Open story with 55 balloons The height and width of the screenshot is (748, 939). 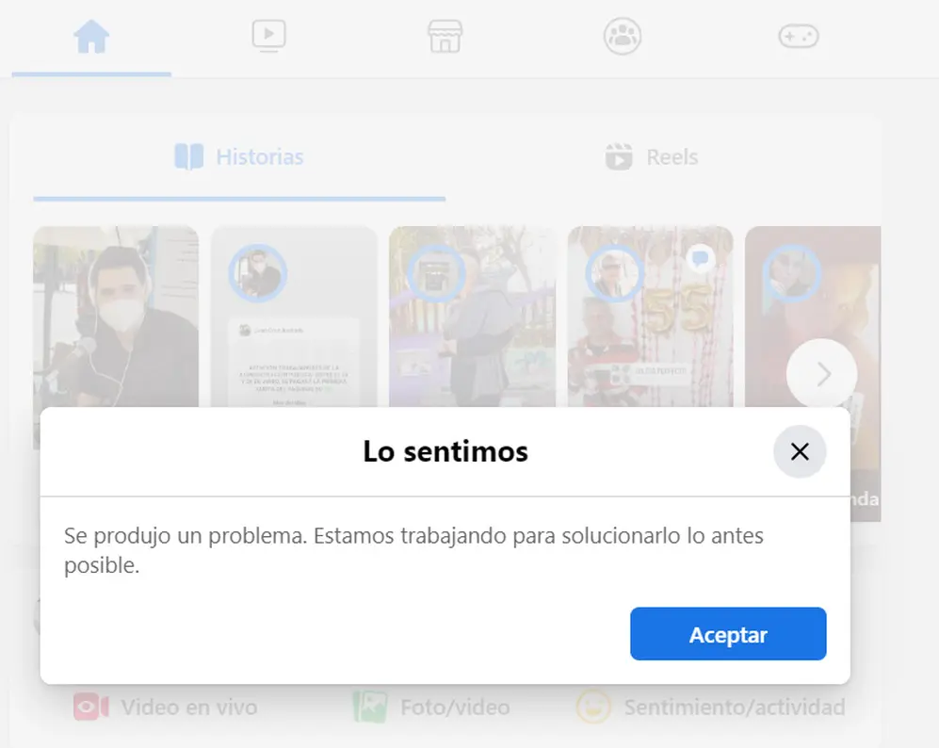pos(651,317)
